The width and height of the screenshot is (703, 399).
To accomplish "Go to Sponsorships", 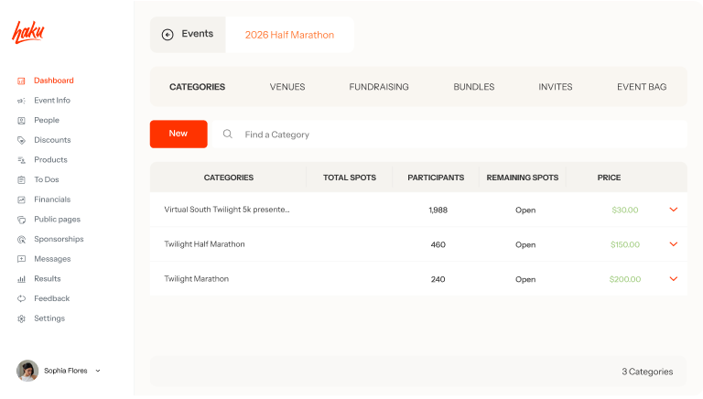I will 59,239.
